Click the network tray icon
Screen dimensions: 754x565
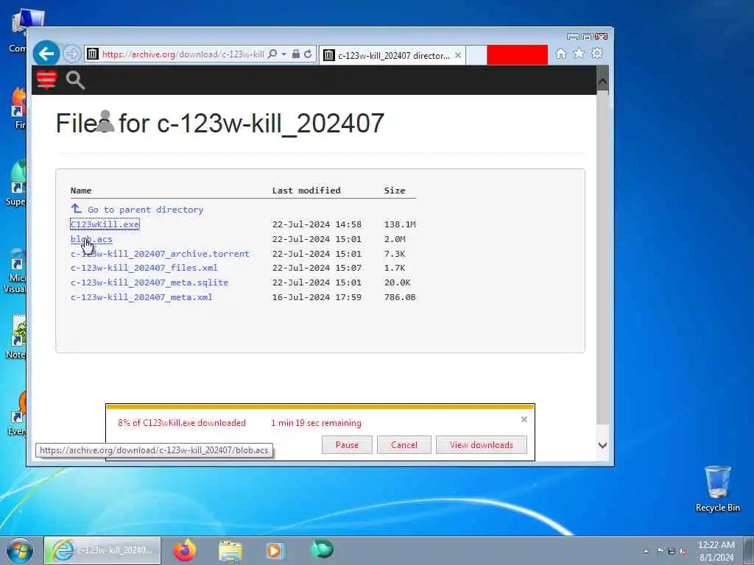click(672, 551)
